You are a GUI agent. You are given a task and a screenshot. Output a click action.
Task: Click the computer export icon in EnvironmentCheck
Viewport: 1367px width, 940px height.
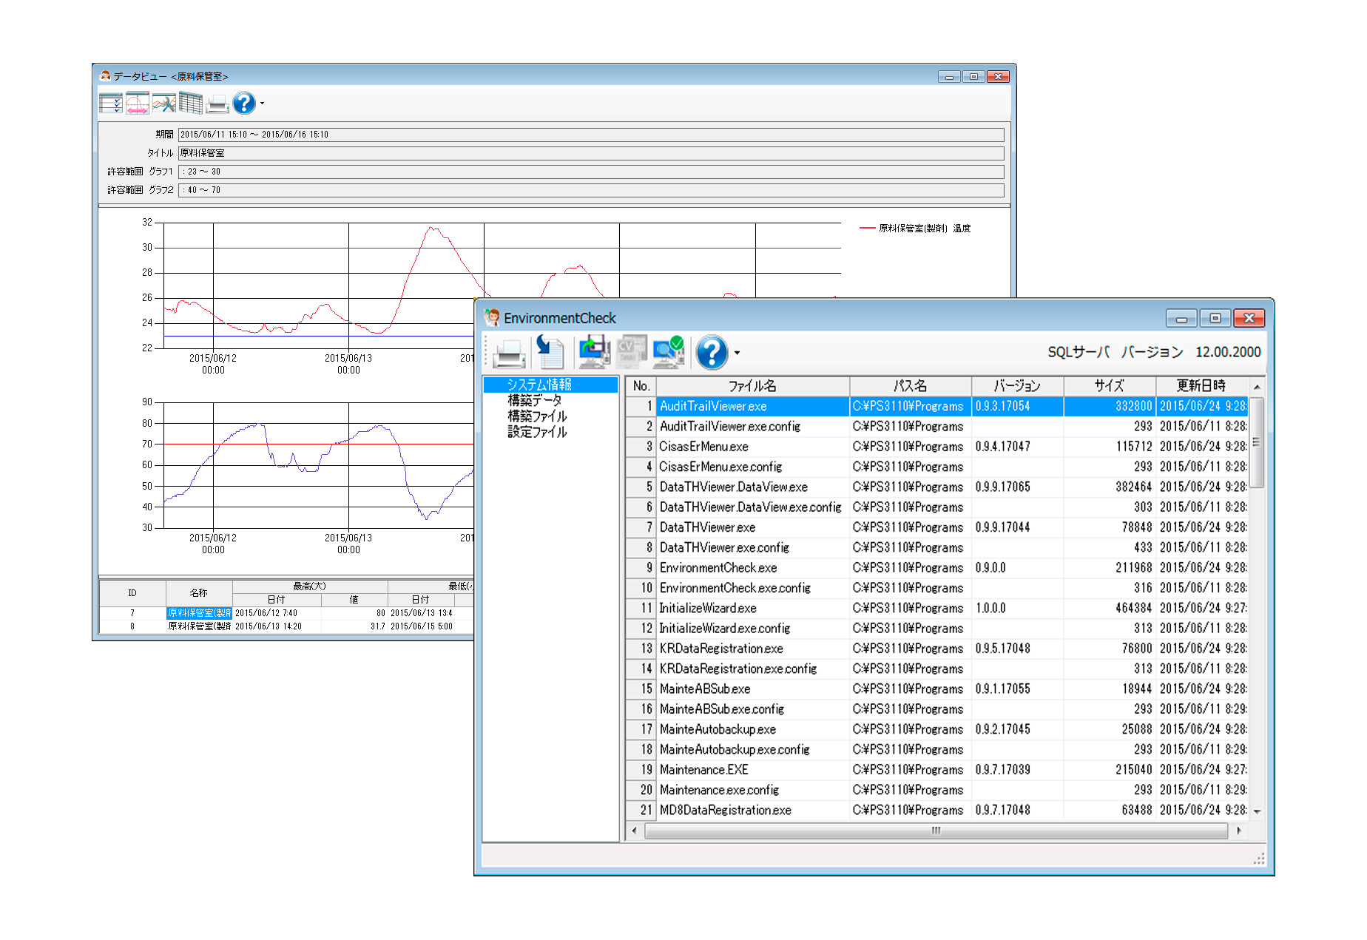pyautogui.click(x=593, y=353)
